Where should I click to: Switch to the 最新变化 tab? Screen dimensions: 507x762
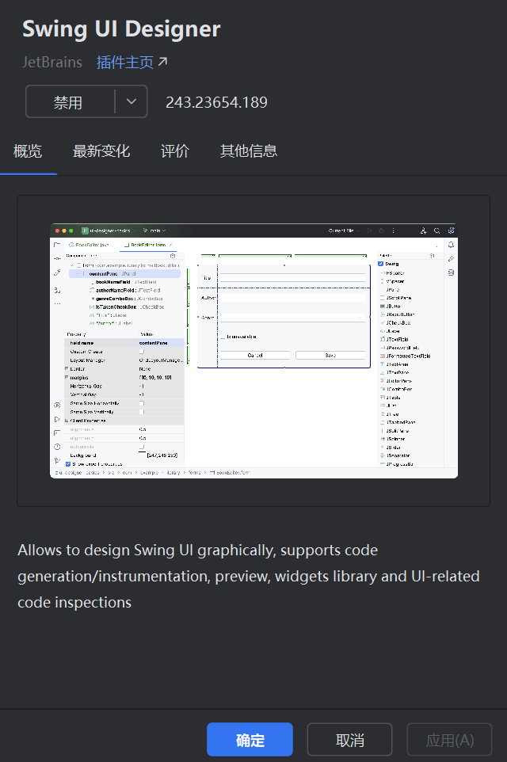point(101,151)
